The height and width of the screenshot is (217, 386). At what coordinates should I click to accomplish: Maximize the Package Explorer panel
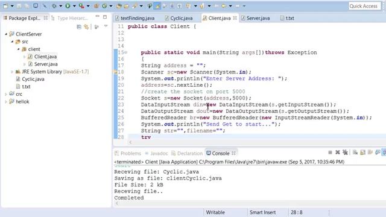click(x=105, y=17)
